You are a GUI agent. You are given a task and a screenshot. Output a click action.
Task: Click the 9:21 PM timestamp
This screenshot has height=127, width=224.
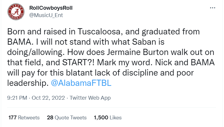click(x=17, y=98)
